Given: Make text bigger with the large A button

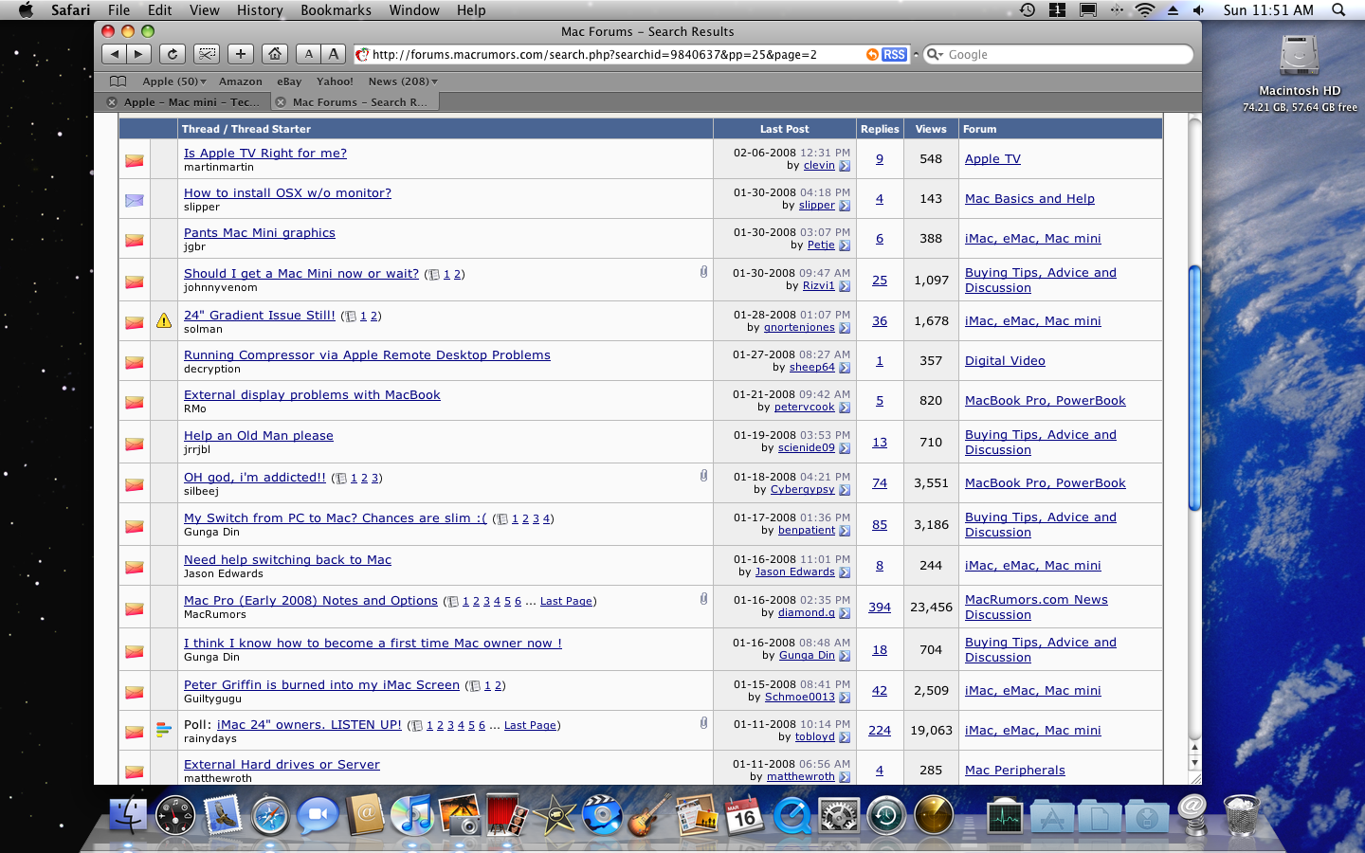Looking at the screenshot, I should point(333,54).
